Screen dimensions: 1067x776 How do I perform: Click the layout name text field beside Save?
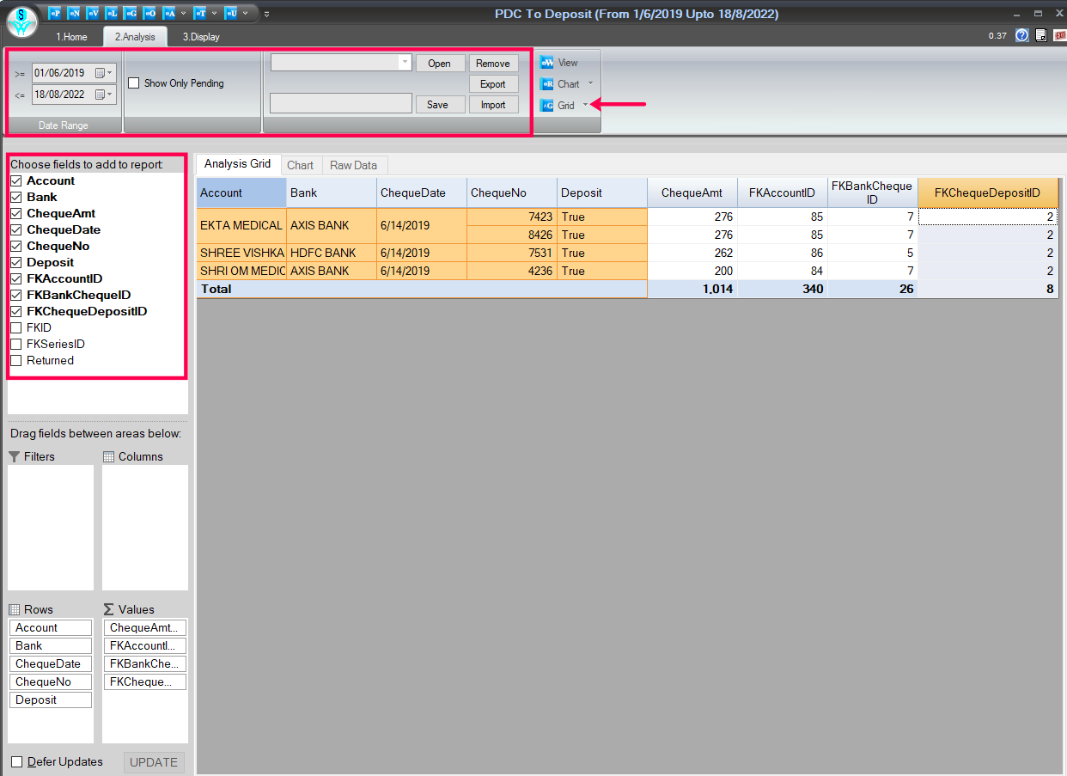point(340,104)
